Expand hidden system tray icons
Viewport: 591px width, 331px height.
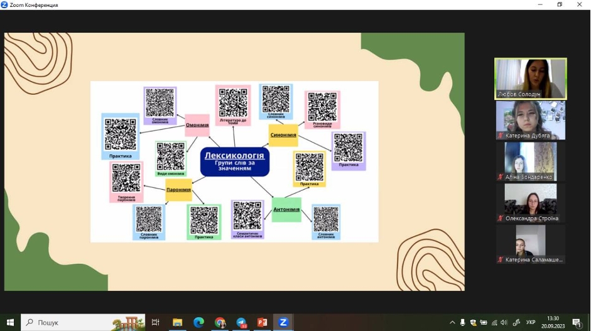pyautogui.click(x=452, y=322)
